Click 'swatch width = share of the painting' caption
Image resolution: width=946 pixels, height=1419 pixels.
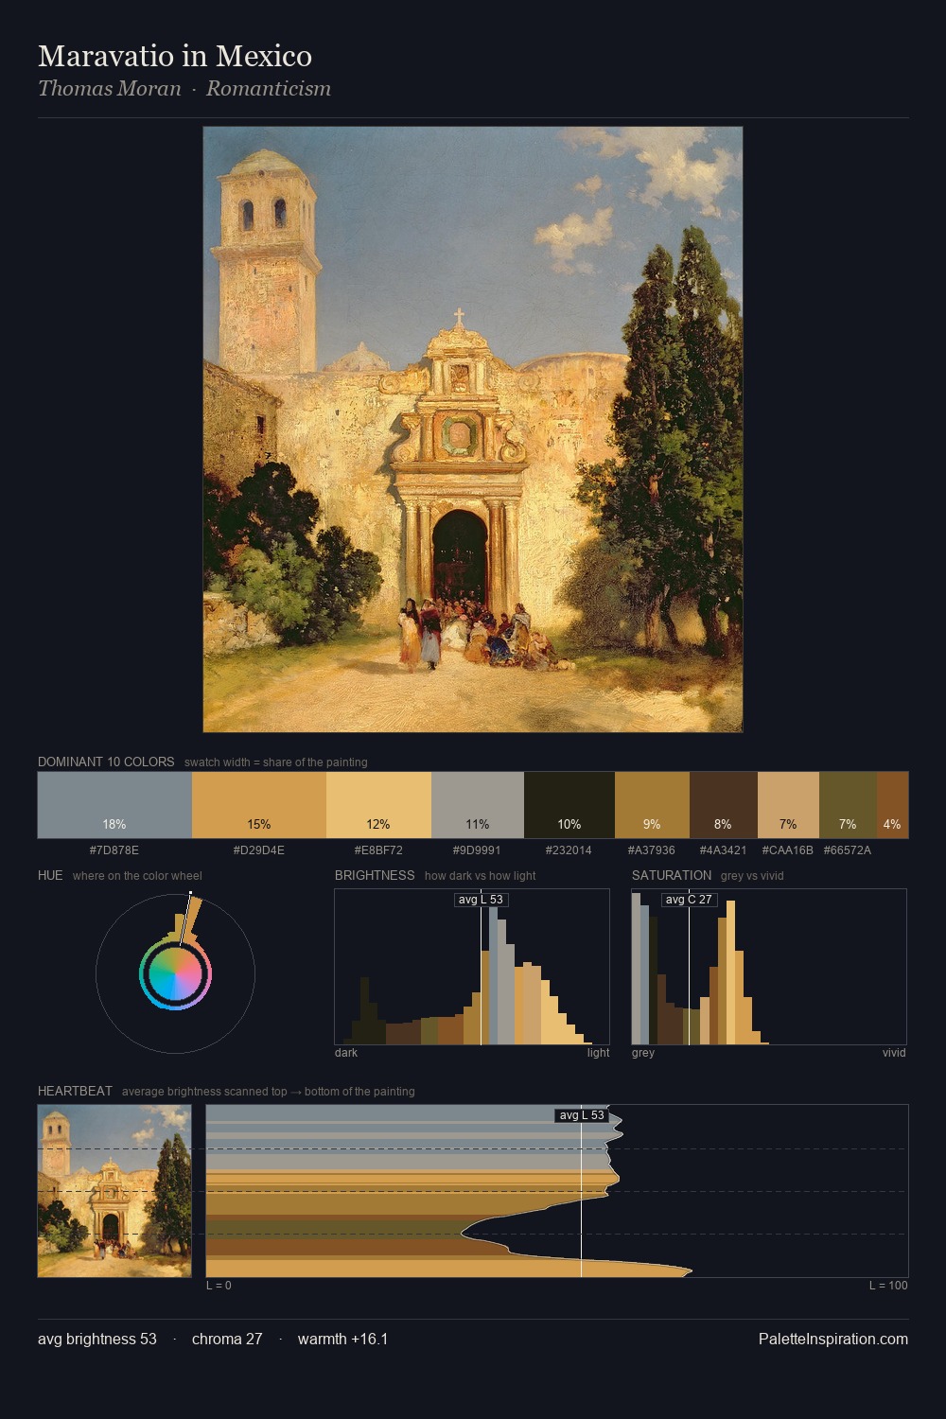(x=276, y=762)
